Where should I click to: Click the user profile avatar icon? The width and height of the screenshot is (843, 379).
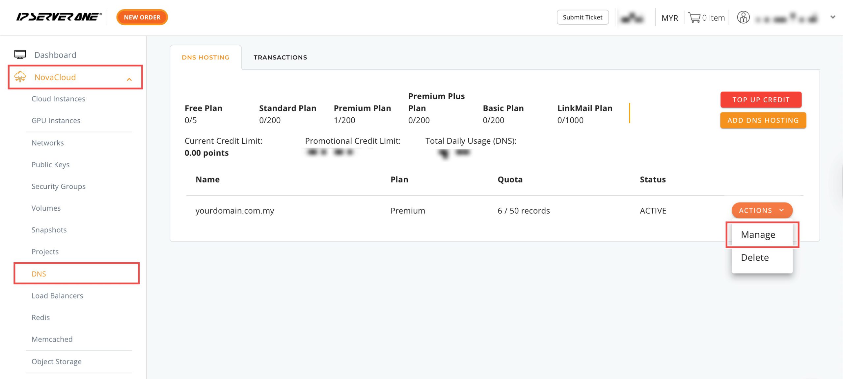tap(743, 17)
